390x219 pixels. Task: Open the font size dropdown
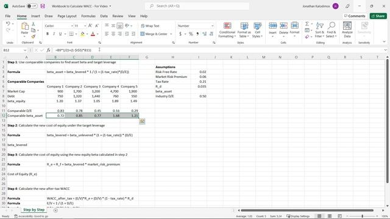(x=85, y=26)
